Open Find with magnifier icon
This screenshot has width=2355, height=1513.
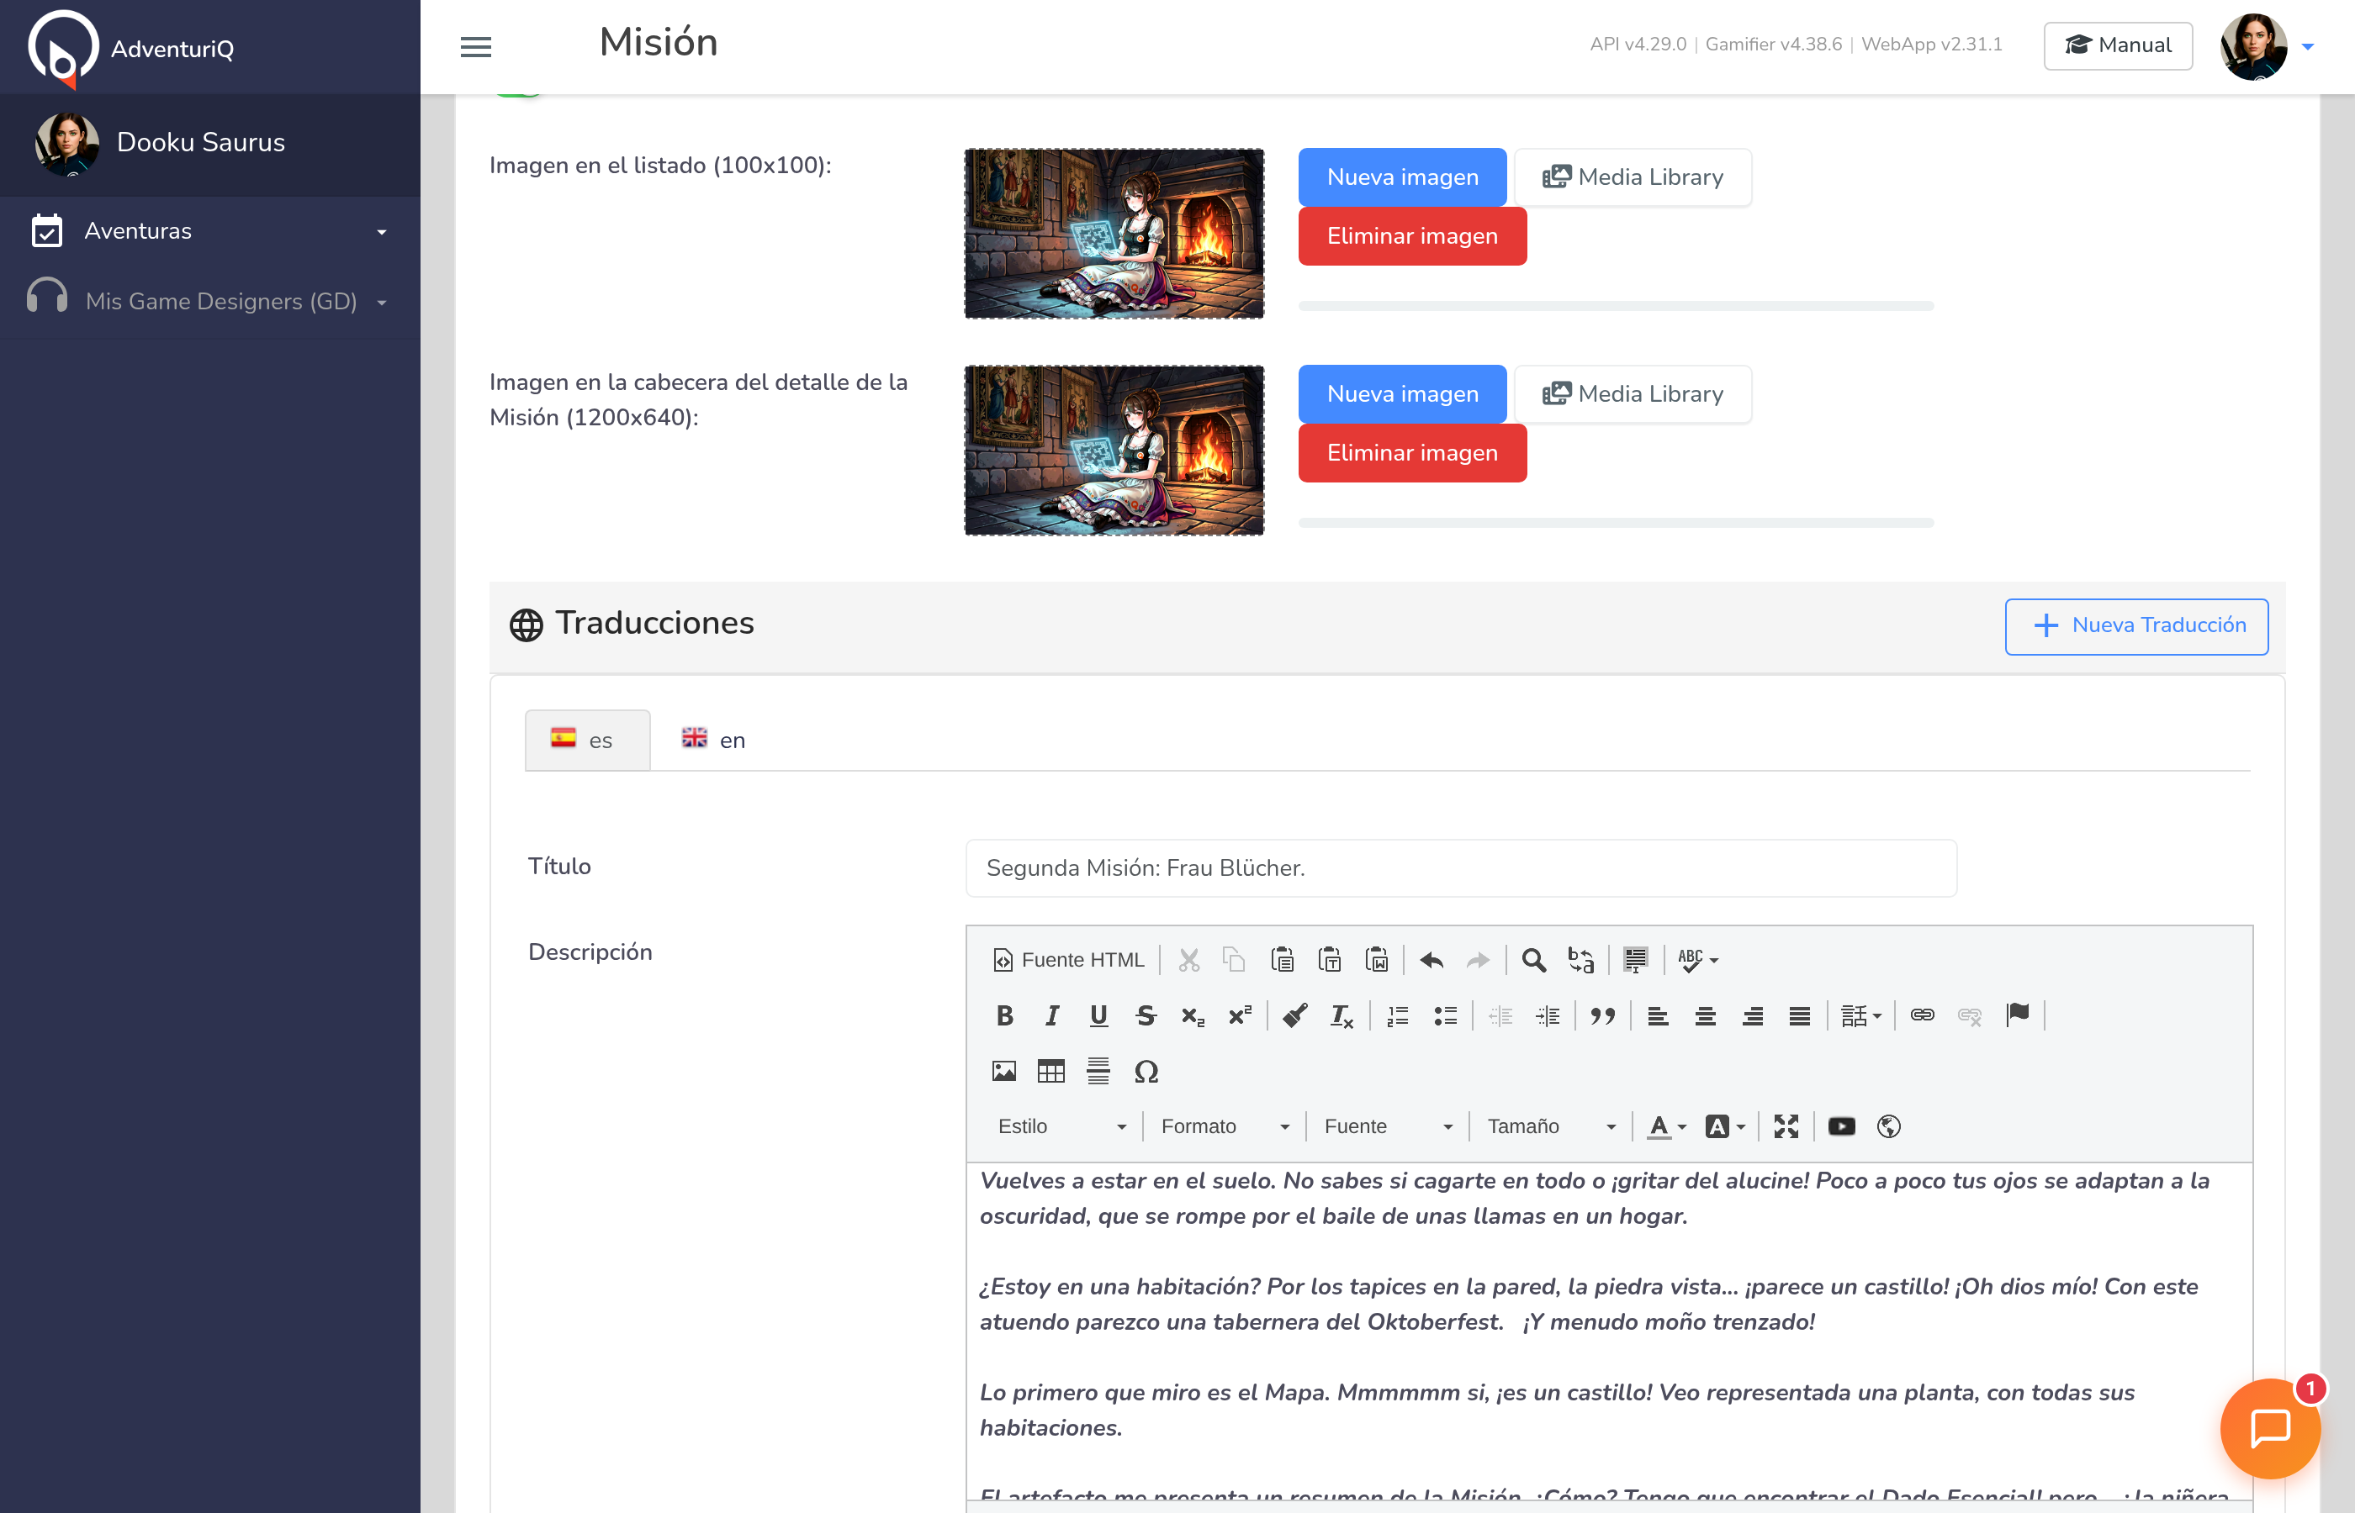[1533, 960]
